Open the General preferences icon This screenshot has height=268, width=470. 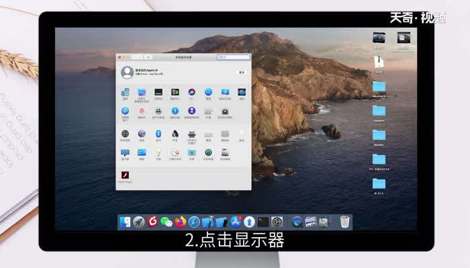click(125, 92)
